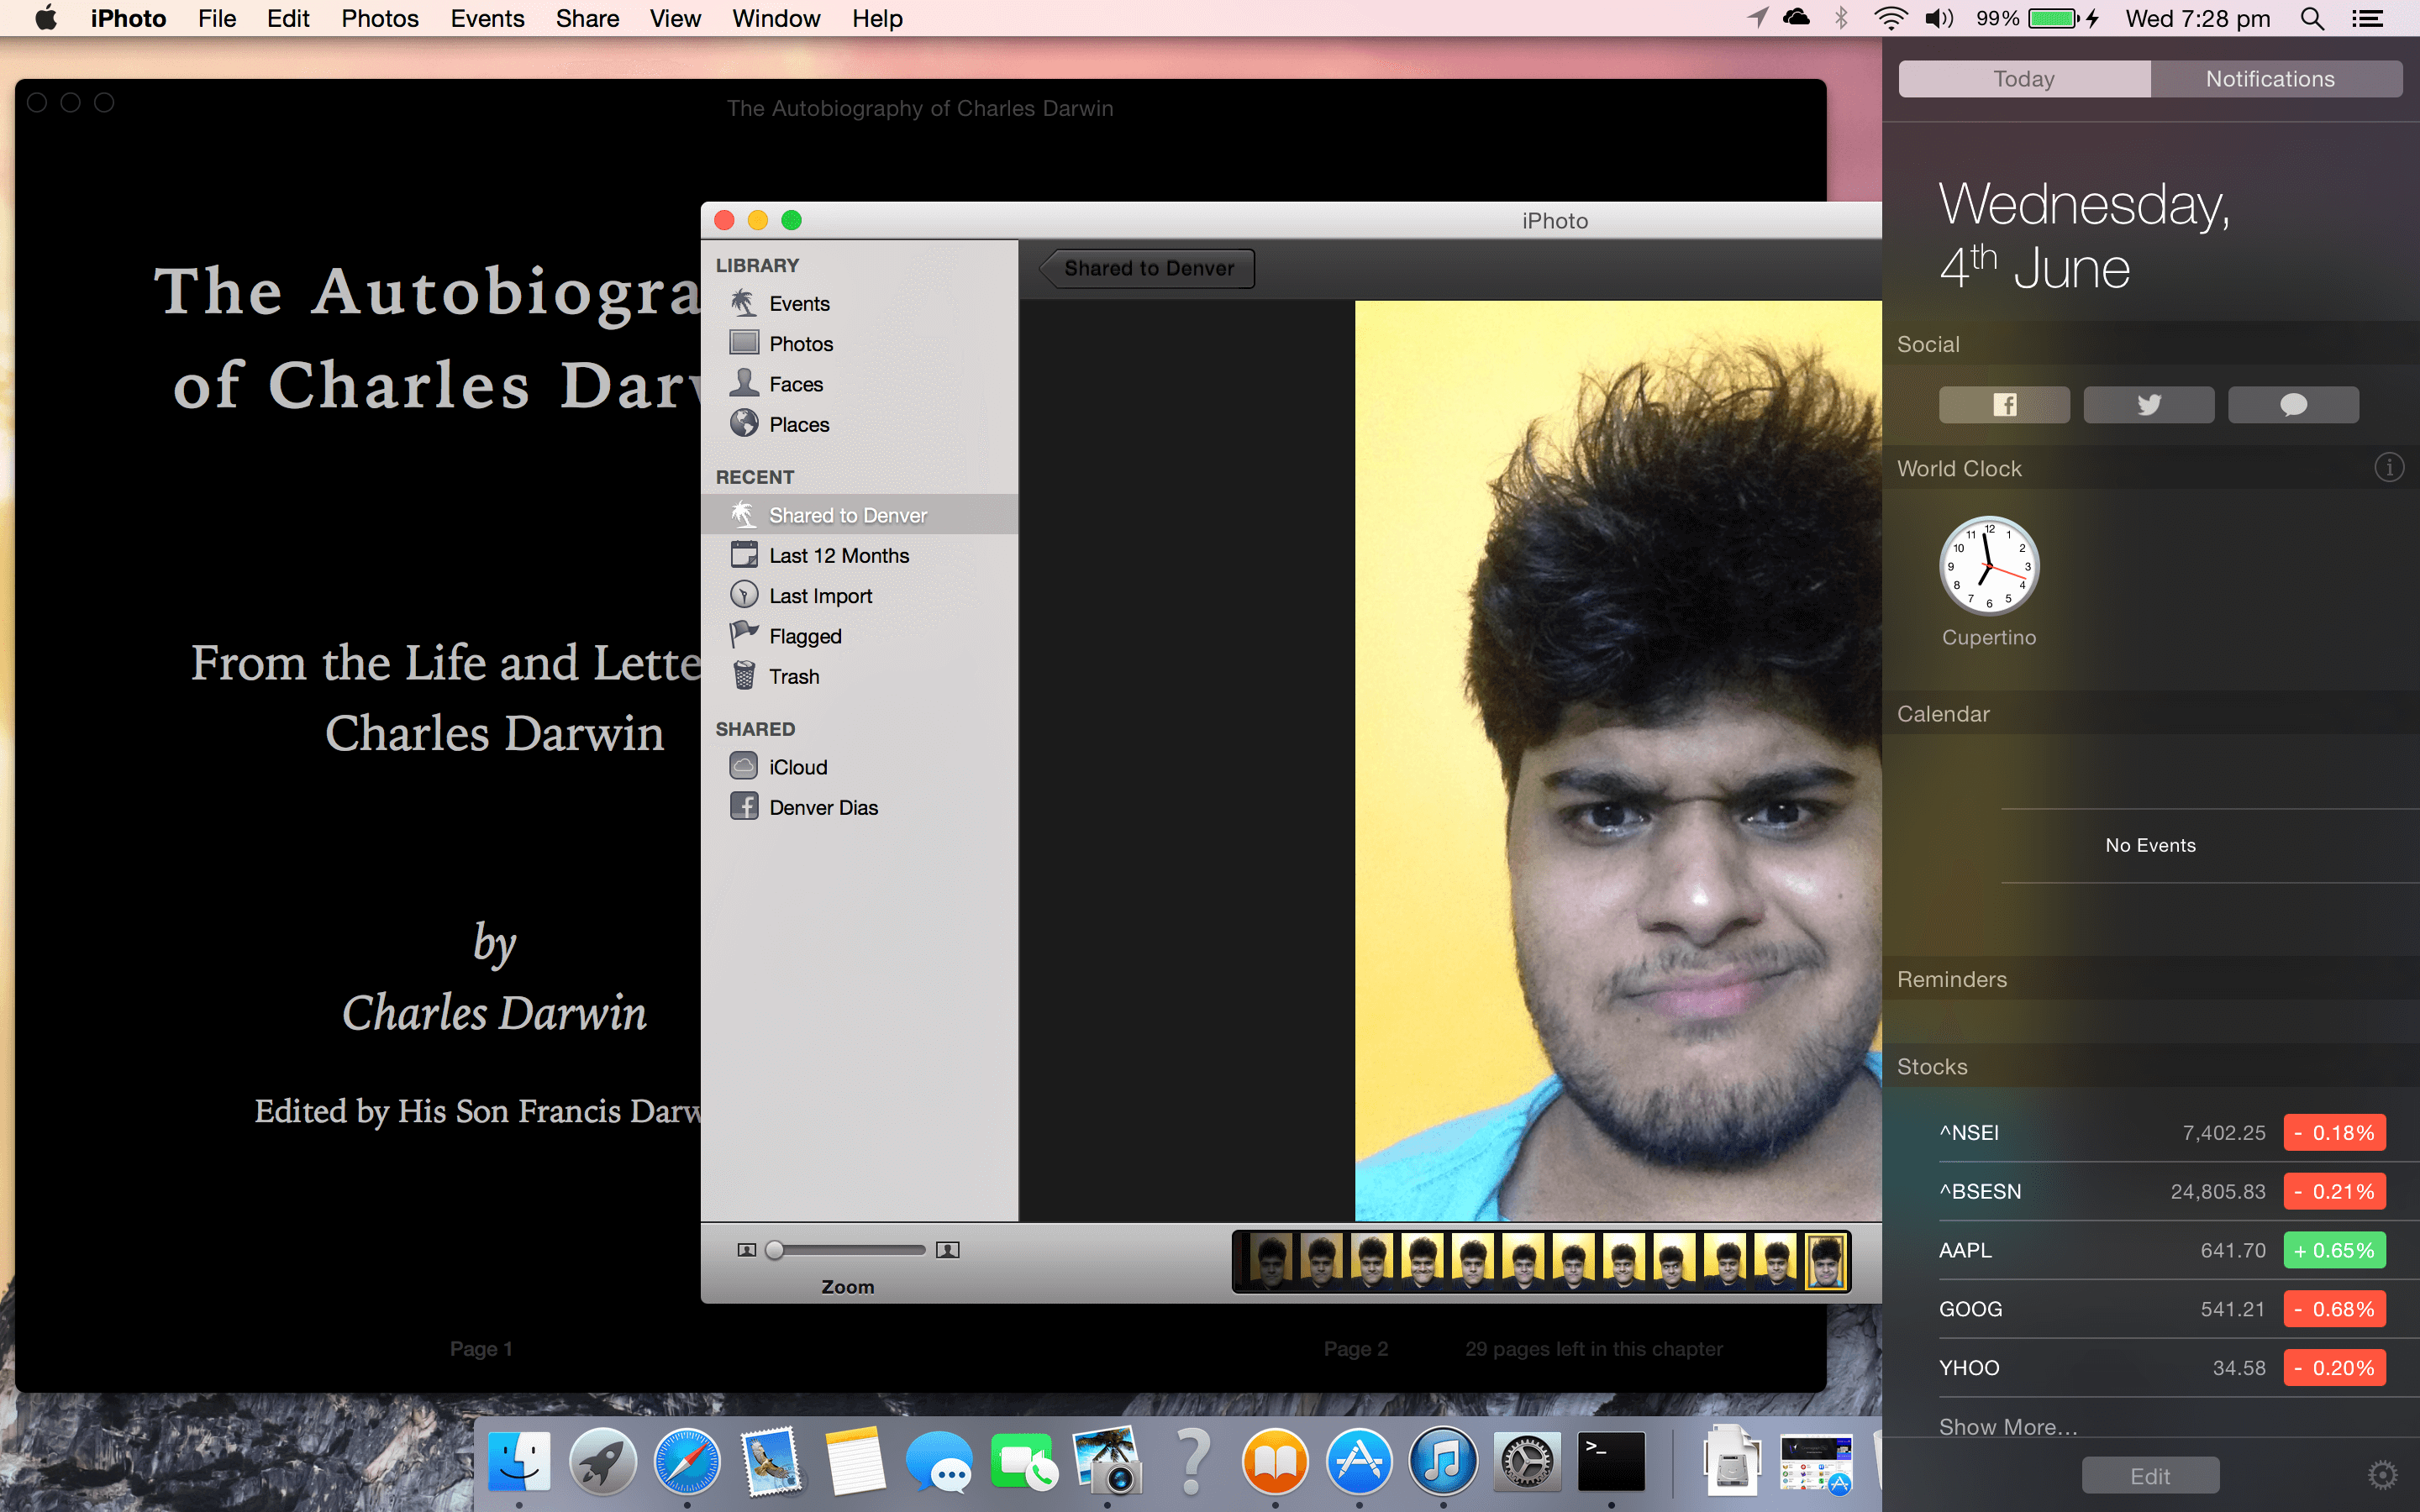Expand stocks with Show More link
2420x1512 pixels.
2008,1427
